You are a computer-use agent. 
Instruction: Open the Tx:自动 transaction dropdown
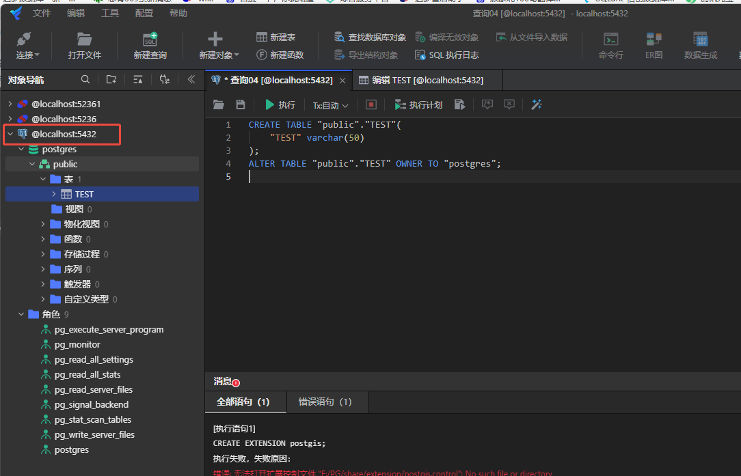pos(330,105)
